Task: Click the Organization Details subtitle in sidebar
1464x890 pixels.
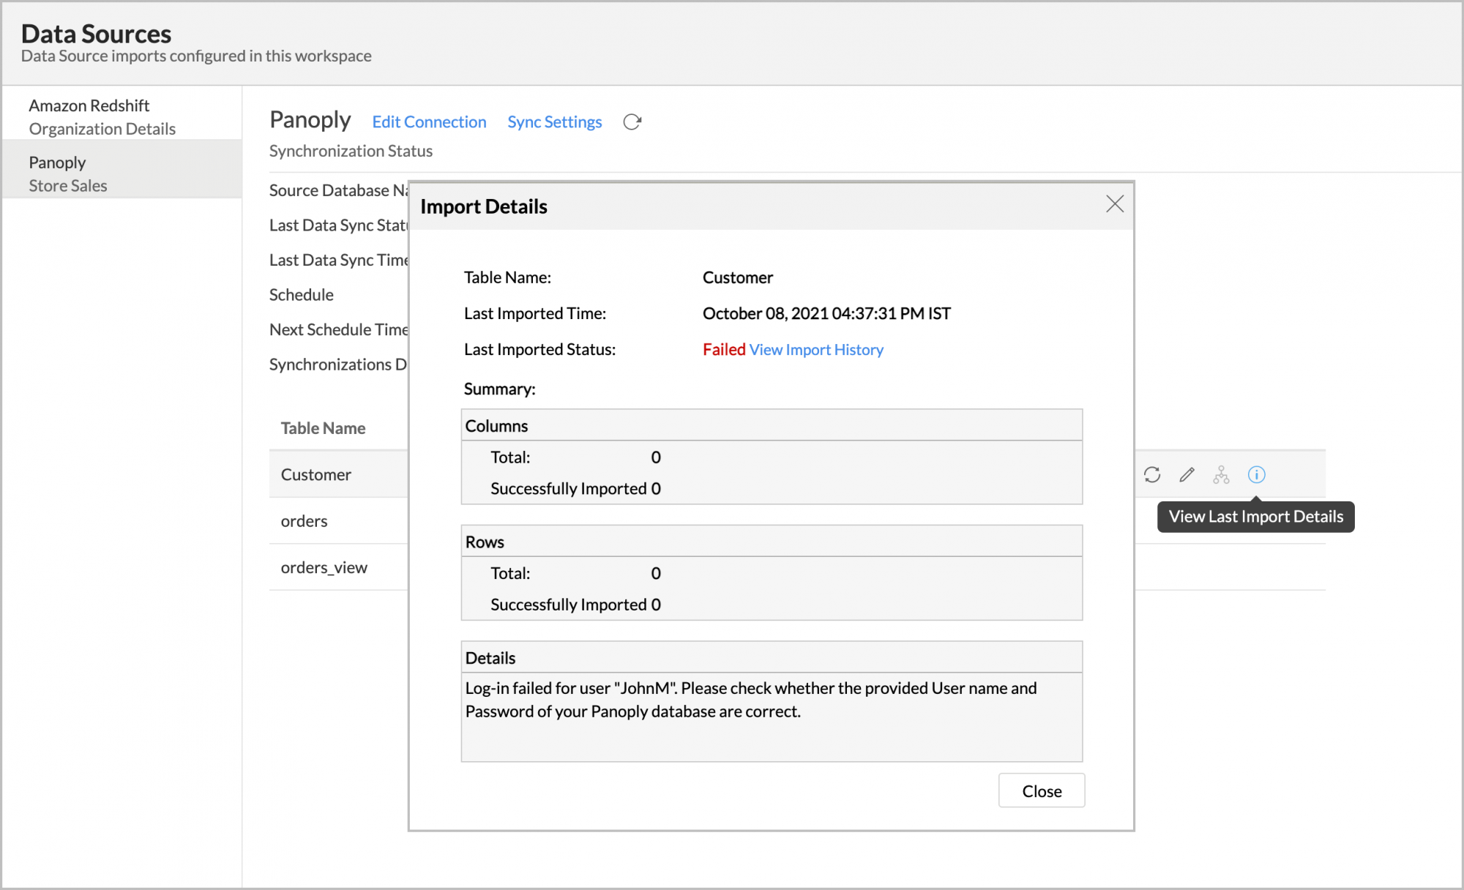Action: [102, 130]
